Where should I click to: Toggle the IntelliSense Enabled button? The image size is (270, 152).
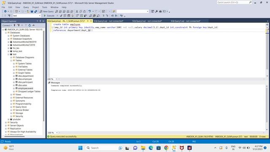73,16
